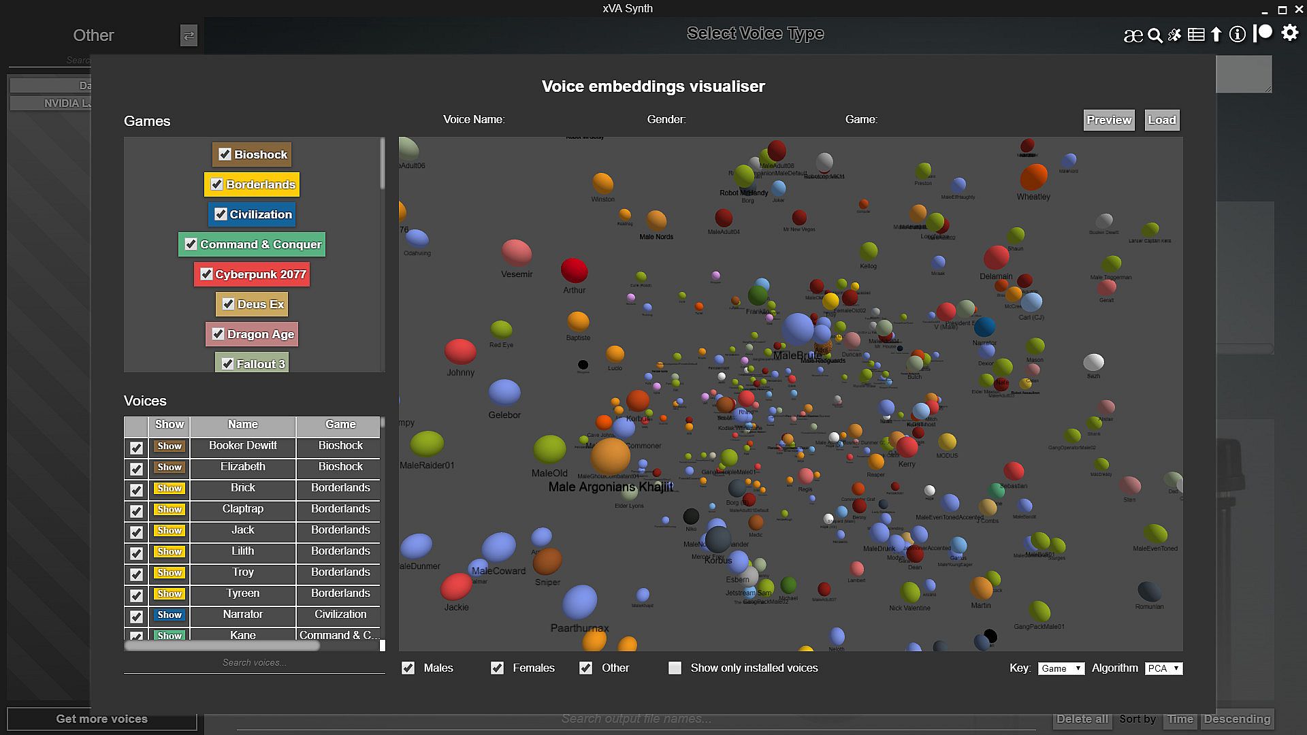Enable Show only installed voices

tap(675, 668)
